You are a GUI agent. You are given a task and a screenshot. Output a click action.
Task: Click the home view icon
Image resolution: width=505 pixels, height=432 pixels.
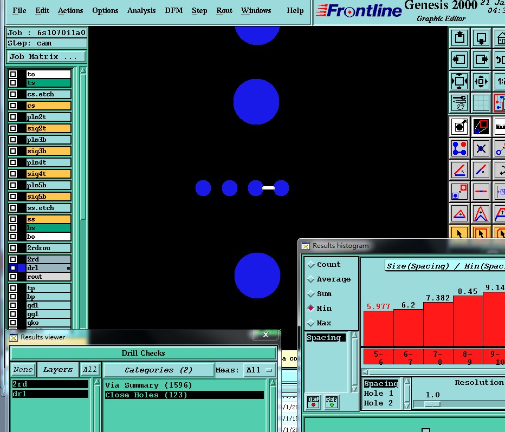500,38
